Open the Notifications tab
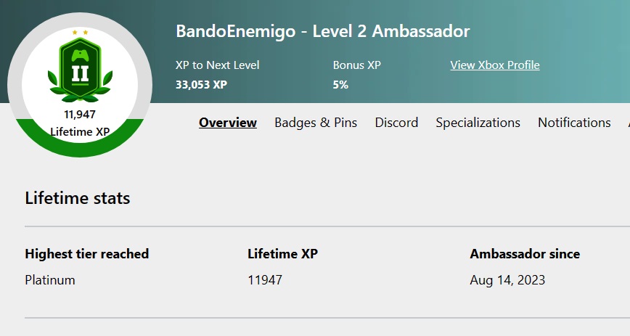630x336 pixels. [574, 123]
